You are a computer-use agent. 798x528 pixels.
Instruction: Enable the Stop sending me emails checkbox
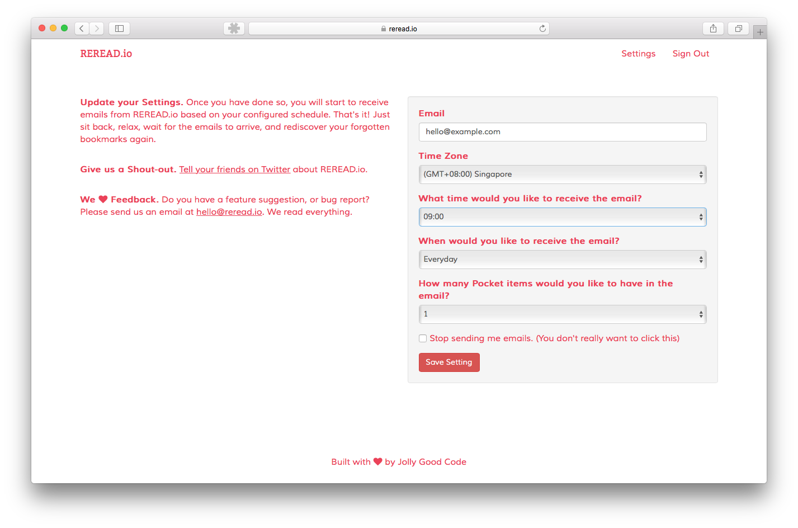[423, 338]
